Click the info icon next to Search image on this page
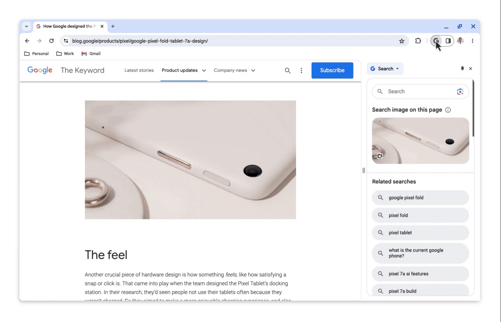 [x=448, y=110]
